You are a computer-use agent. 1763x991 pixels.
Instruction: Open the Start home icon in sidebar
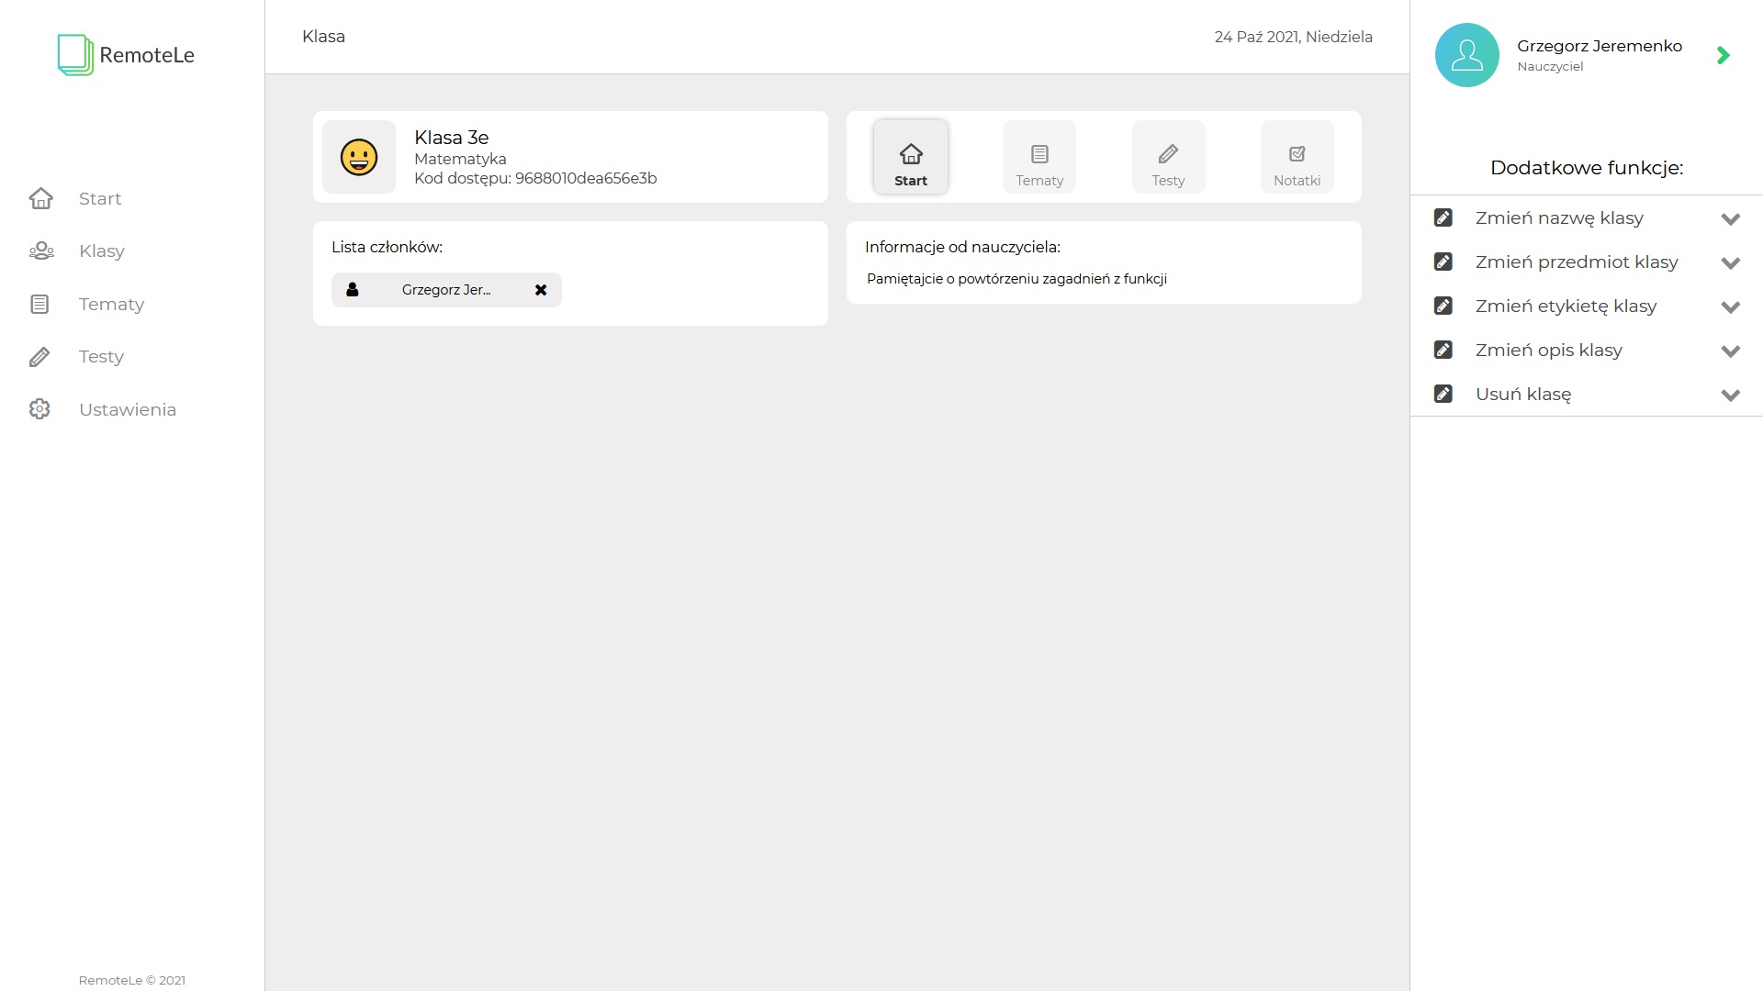tap(40, 198)
